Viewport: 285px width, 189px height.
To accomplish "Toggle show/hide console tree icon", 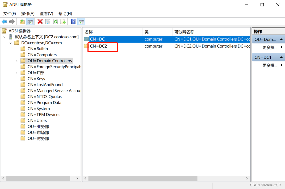I will pyautogui.click(x=30, y=22).
